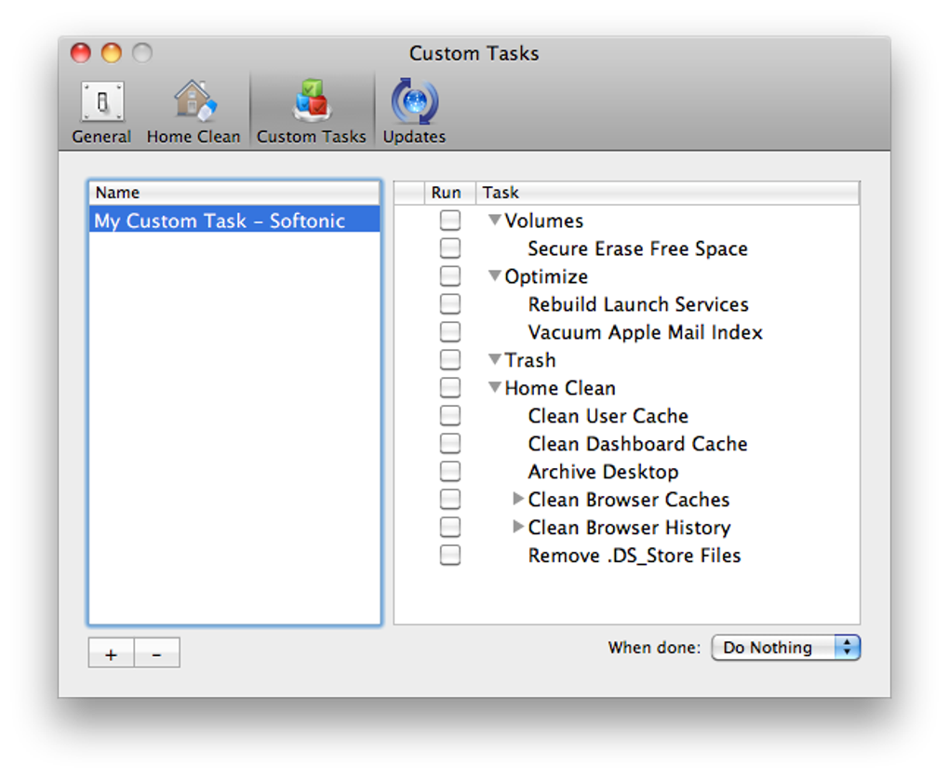Select the Custom Tasks cubes icon
Image resolution: width=949 pixels, height=778 pixels.
pyautogui.click(x=311, y=101)
